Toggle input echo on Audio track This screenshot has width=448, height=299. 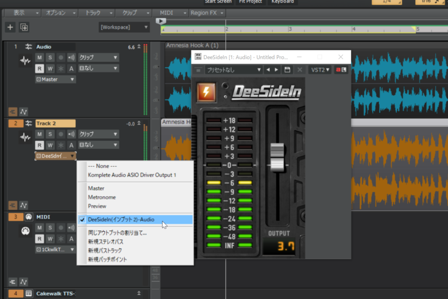pos(71,57)
